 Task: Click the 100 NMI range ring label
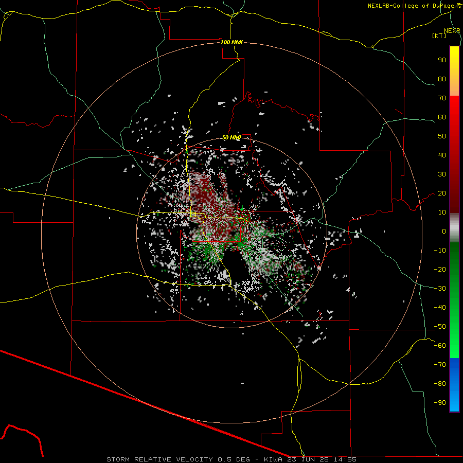coord(232,42)
